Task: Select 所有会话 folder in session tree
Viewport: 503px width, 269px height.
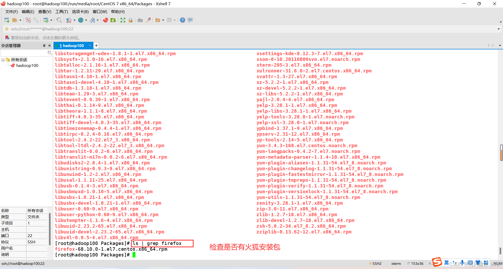Action: [19, 60]
